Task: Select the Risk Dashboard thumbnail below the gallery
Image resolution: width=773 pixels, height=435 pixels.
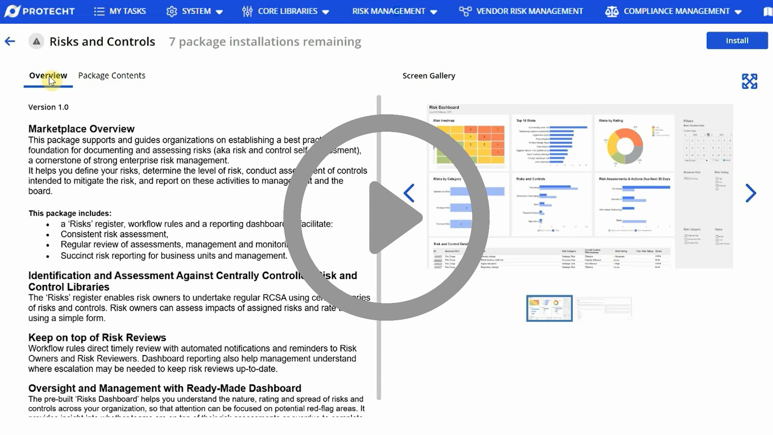Action: (549, 309)
